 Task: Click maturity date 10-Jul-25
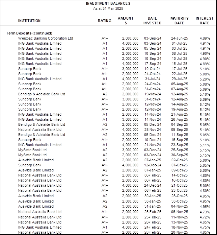coord(180,59)
